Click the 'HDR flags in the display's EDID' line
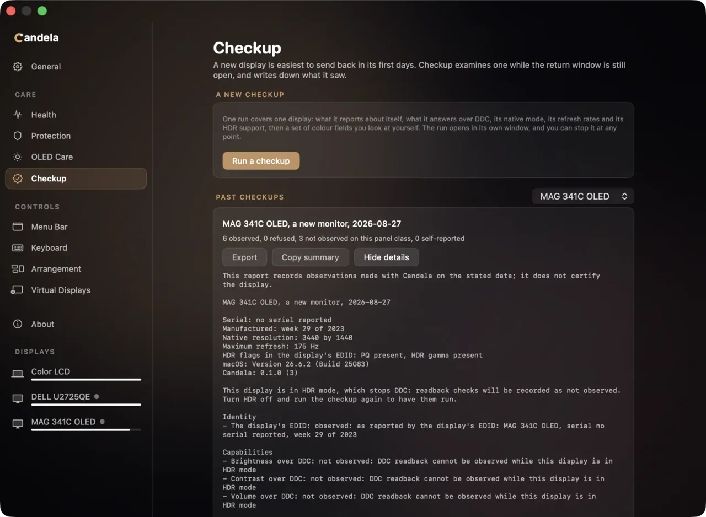This screenshot has width=706, height=517. coord(352,355)
